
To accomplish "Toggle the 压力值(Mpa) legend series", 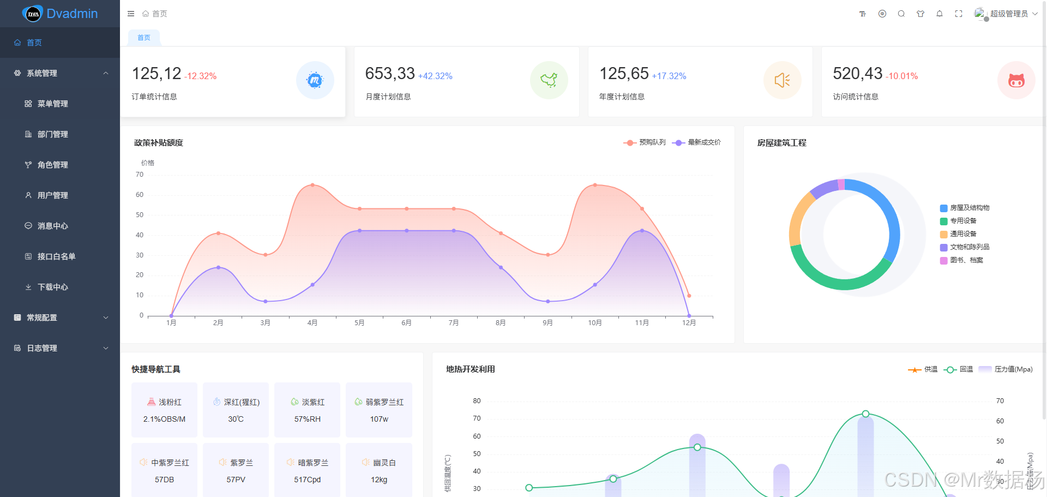I will [1006, 369].
